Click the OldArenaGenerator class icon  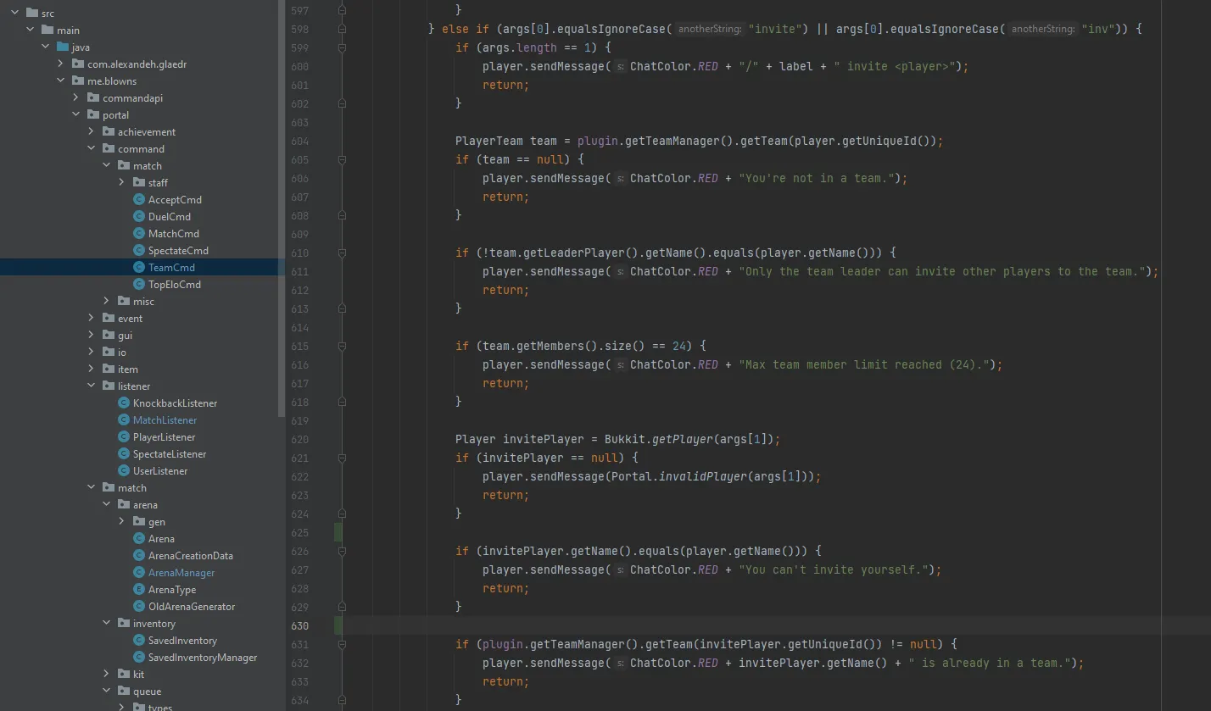coord(140,607)
